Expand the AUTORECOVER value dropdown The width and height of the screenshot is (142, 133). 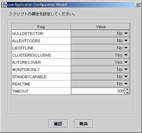click(x=100, y=62)
